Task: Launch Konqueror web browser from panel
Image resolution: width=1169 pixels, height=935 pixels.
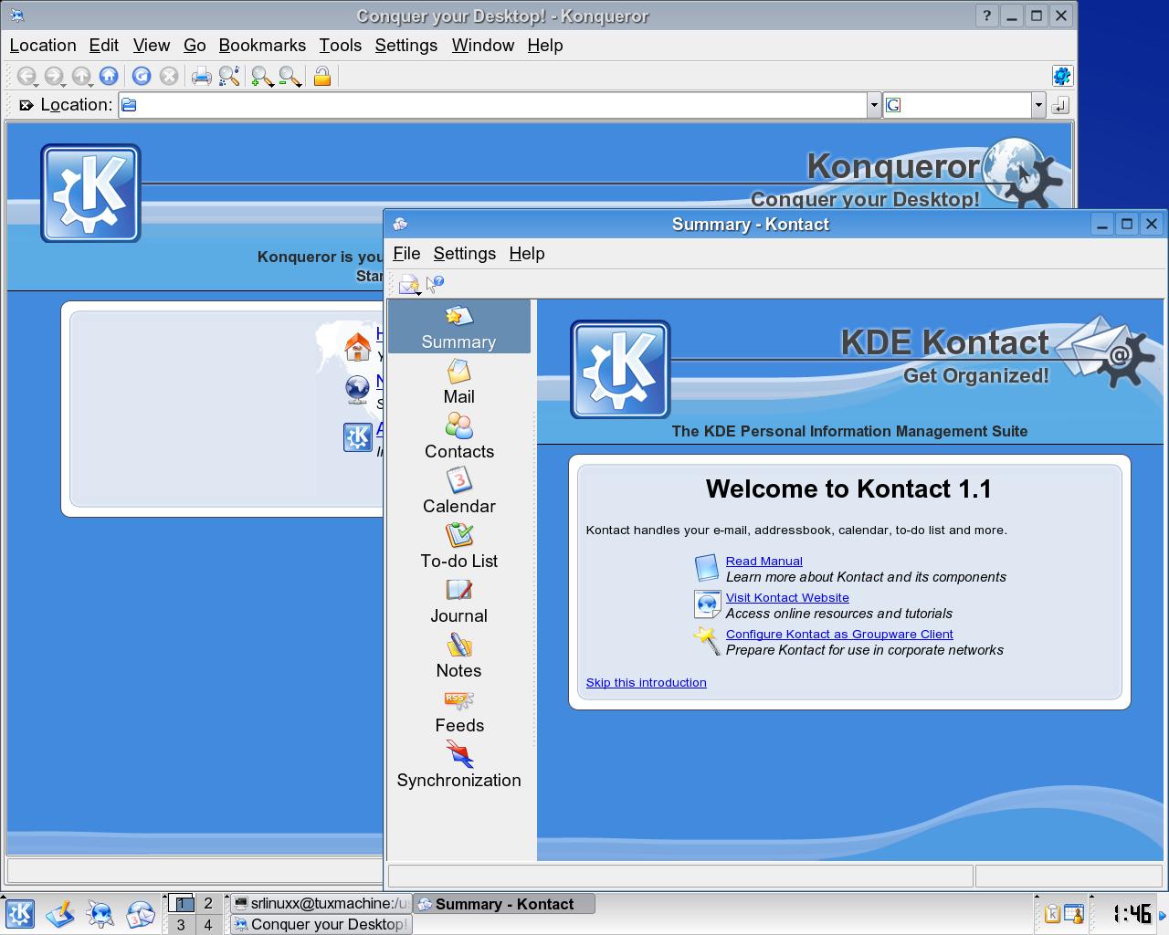Action: (100, 914)
